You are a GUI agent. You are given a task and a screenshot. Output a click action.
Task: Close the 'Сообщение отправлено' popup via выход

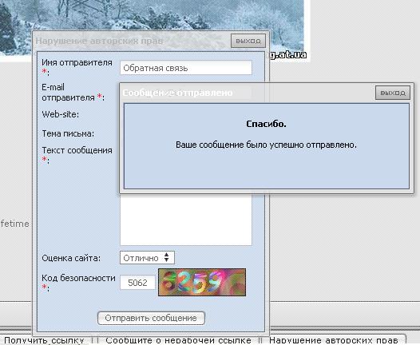[x=392, y=93]
